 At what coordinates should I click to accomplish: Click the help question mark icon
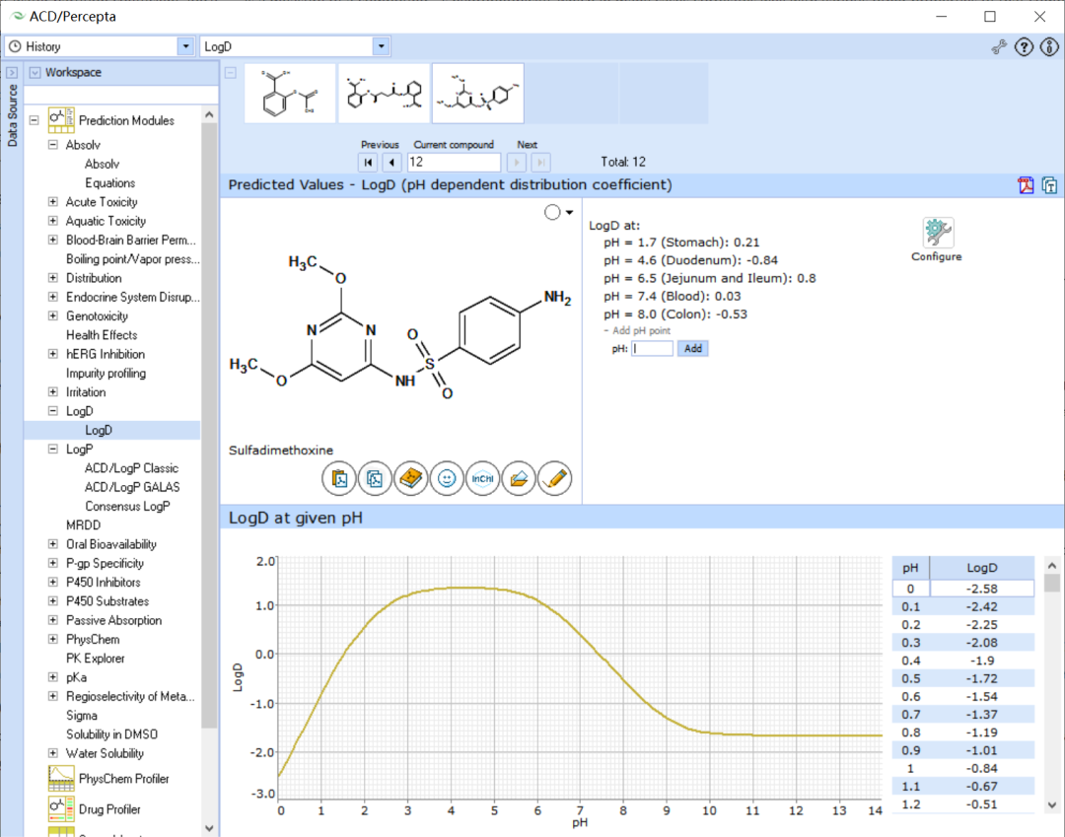(x=1024, y=47)
